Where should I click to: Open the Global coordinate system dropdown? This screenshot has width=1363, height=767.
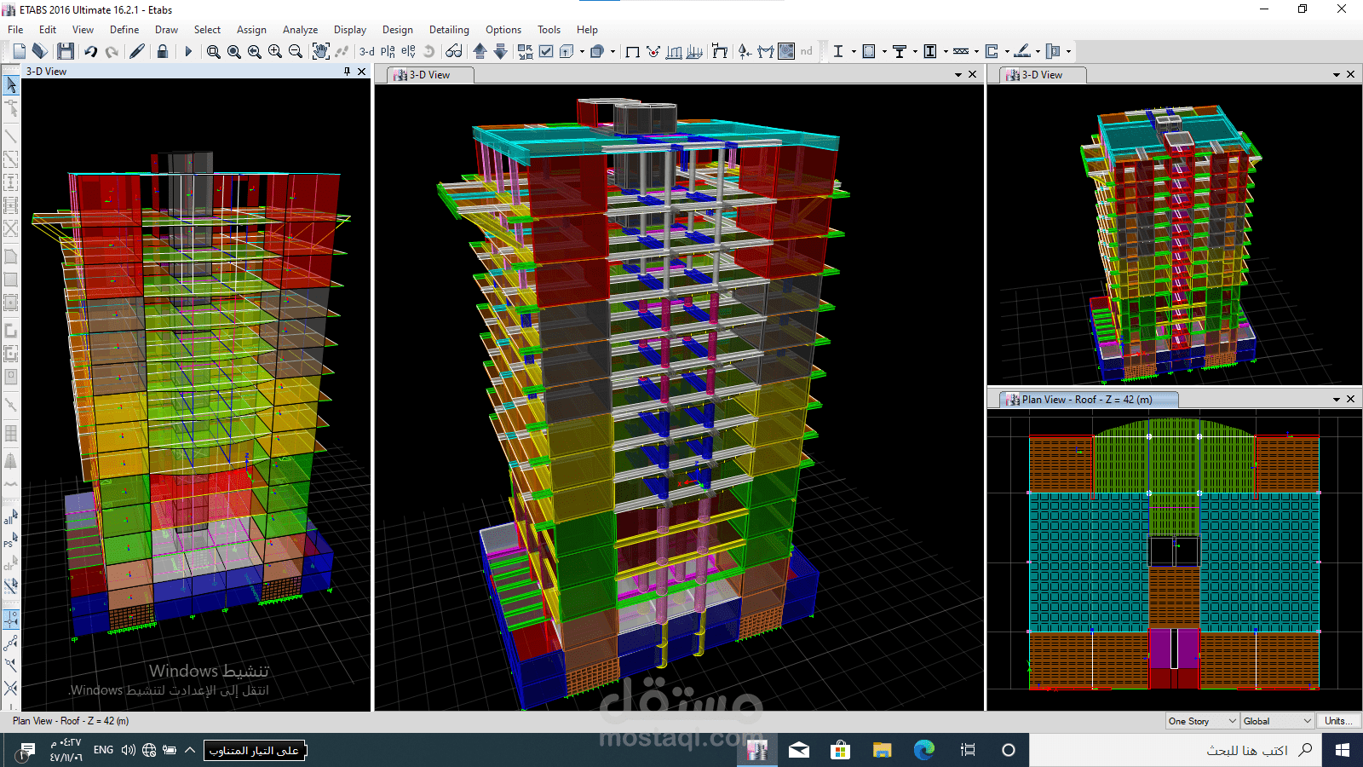click(1277, 721)
